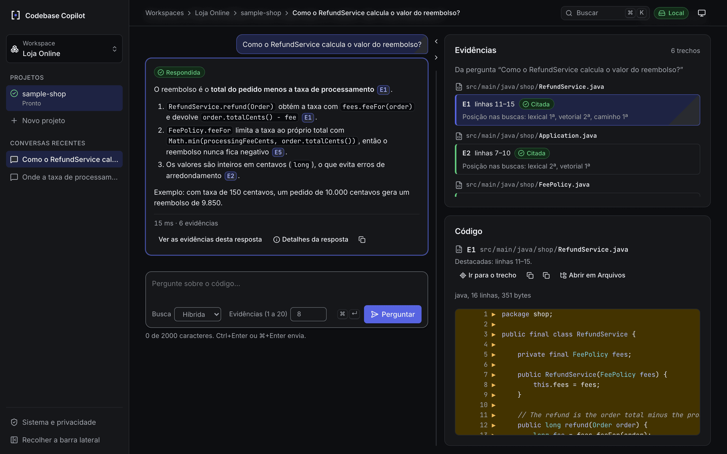Select the sample-shop project
The height and width of the screenshot is (454, 727).
pos(64,98)
